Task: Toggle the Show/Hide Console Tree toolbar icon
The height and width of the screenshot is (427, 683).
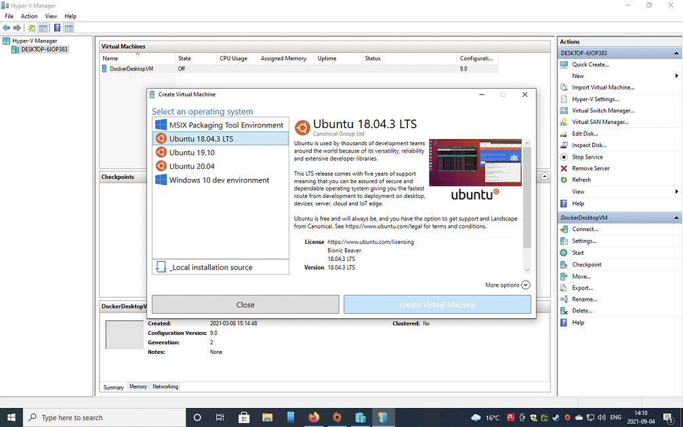Action: pyautogui.click(x=43, y=28)
